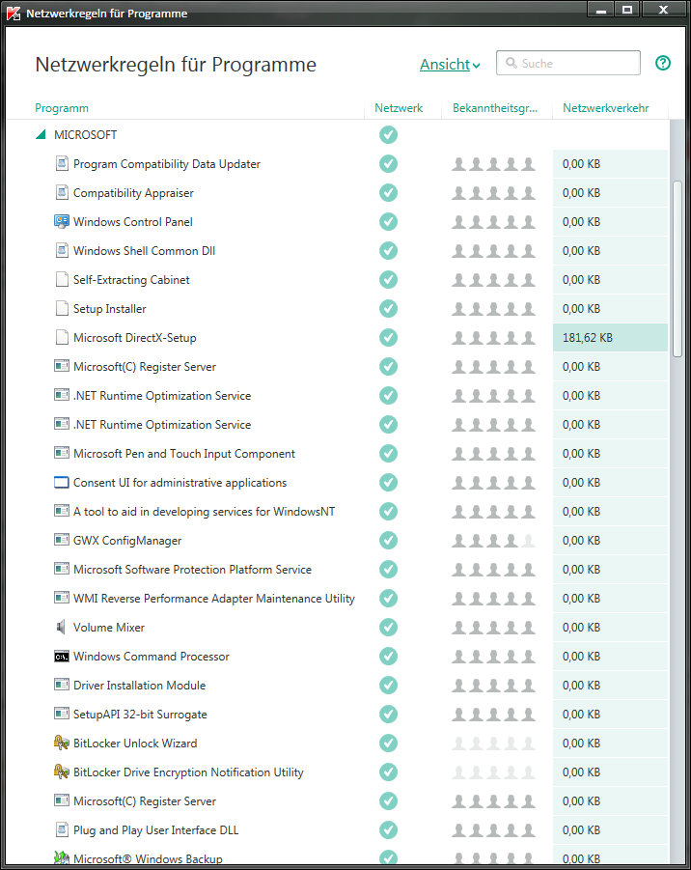Sort by the Netzwerkverkehr column header

point(606,107)
